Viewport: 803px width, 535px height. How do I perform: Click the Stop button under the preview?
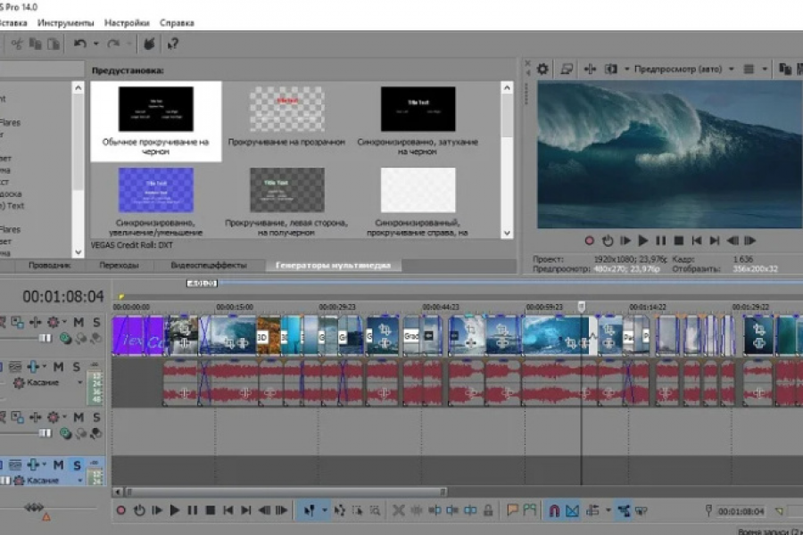pos(678,241)
